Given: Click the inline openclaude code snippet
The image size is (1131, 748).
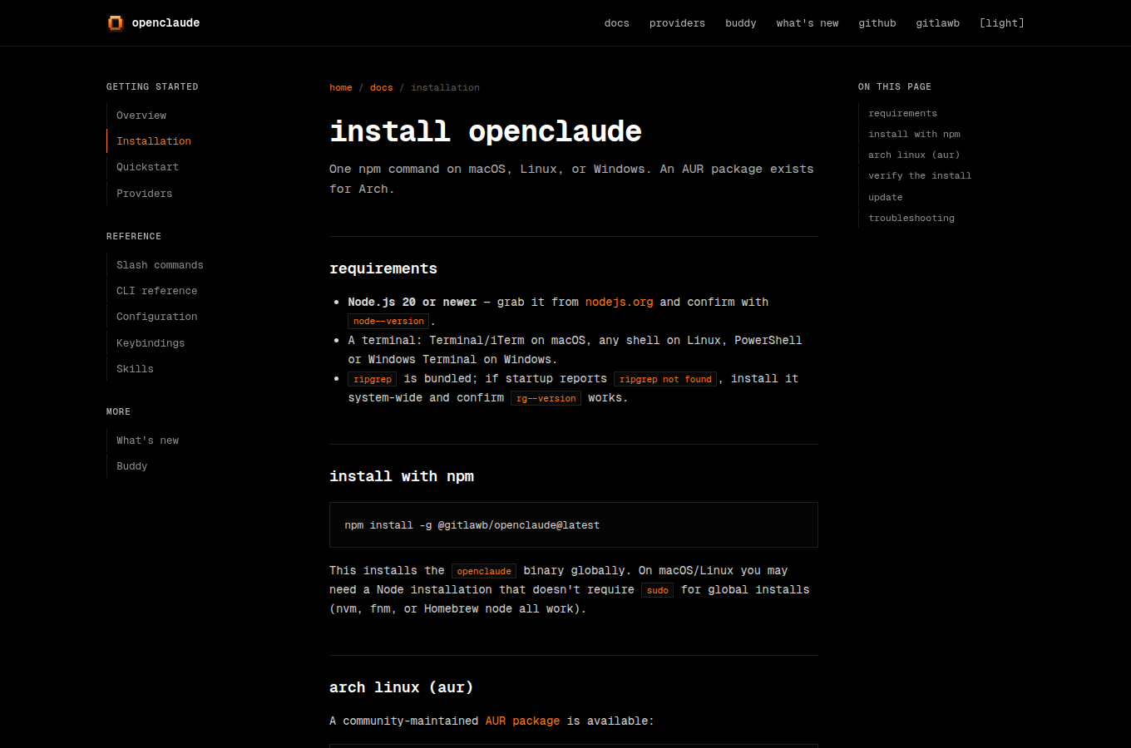Looking at the screenshot, I should (x=484, y=571).
